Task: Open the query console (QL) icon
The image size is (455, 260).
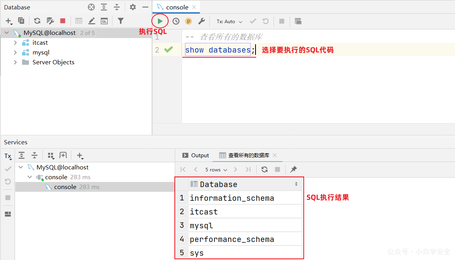Action: (x=104, y=21)
